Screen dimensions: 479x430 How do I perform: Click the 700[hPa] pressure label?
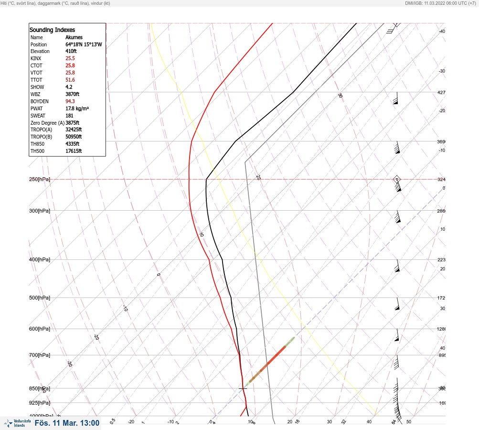[x=40, y=355]
